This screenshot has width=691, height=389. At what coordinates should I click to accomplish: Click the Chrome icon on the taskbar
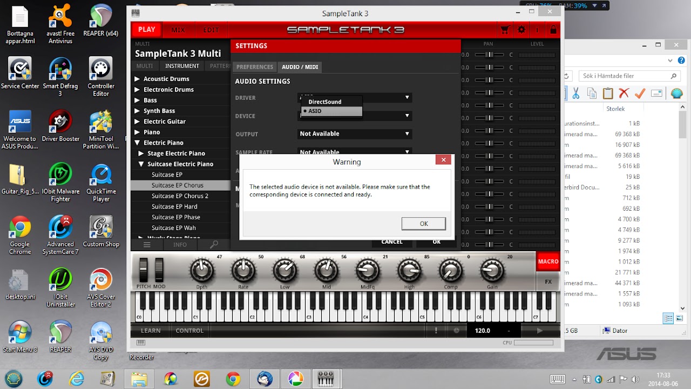click(233, 379)
